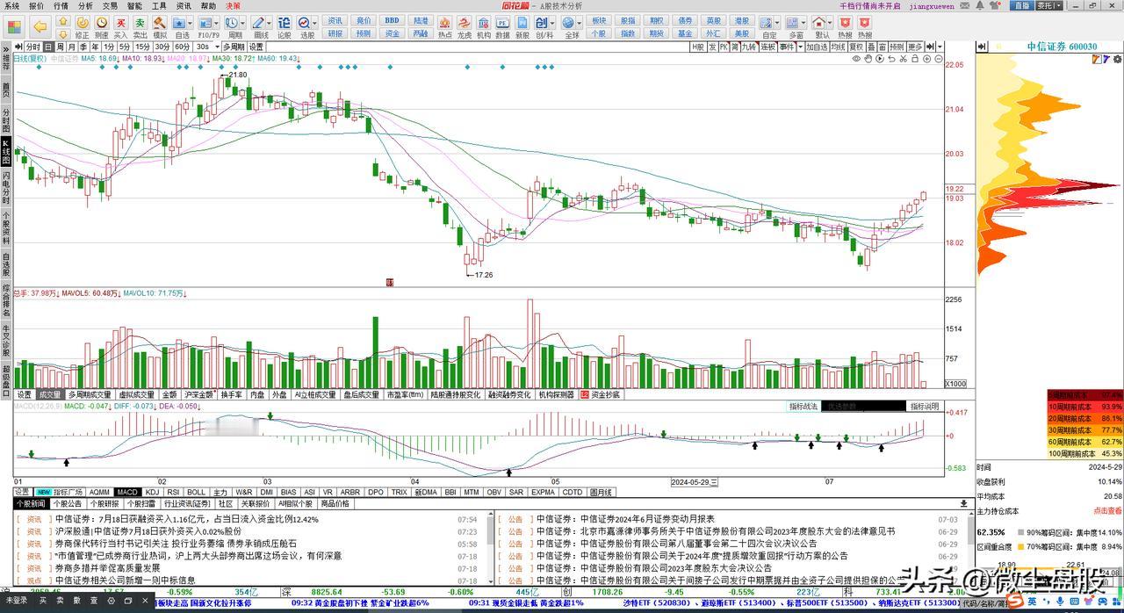The width and height of the screenshot is (1124, 613).
Task: Expand the 事件 events dropdown arrow
Action: [800, 47]
